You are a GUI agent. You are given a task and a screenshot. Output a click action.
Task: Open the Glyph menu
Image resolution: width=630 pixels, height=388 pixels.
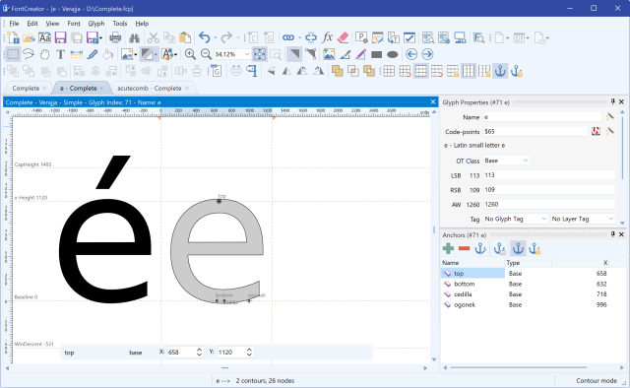tap(96, 24)
